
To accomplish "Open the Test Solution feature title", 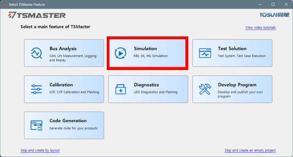I will tap(232, 48).
